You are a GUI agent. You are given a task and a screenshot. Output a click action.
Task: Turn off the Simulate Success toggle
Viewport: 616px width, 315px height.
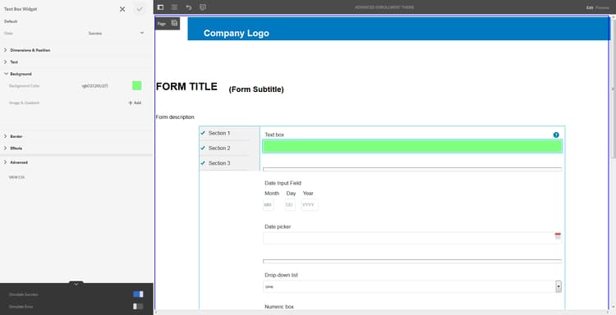tap(138, 294)
